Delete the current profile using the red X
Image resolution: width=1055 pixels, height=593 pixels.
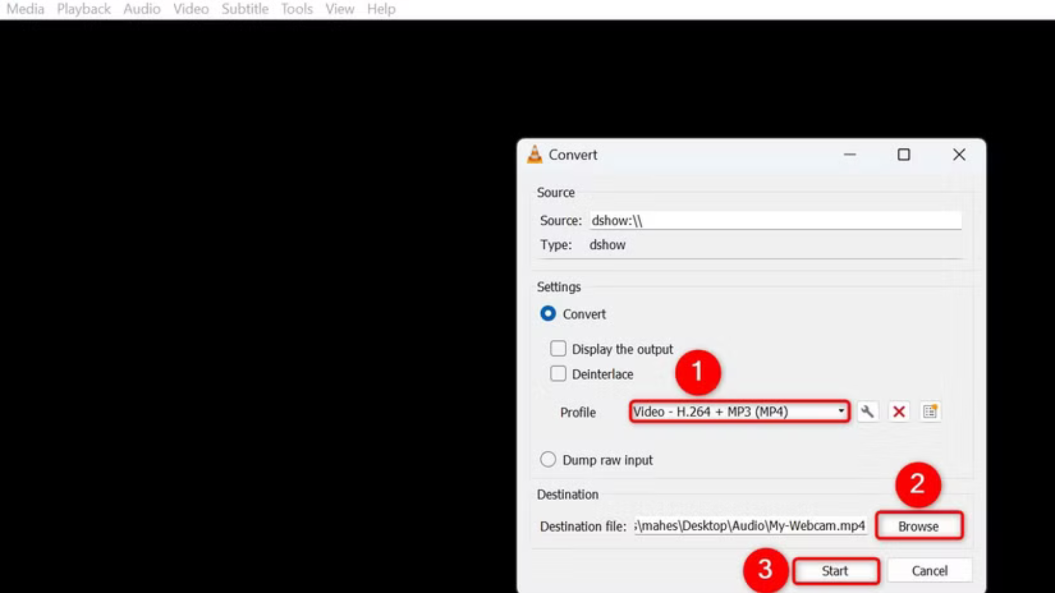click(x=899, y=411)
